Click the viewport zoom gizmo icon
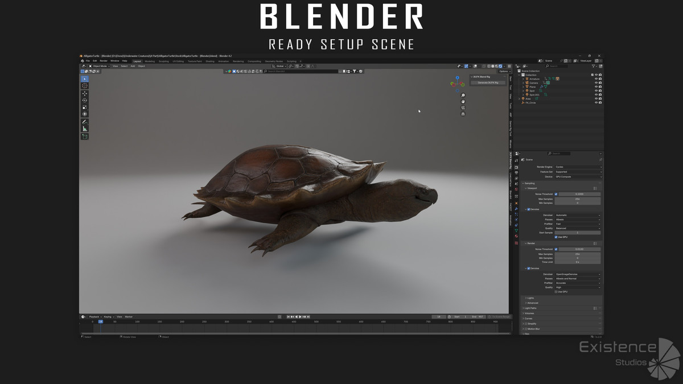This screenshot has height=384, width=683. [x=463, y=95]
